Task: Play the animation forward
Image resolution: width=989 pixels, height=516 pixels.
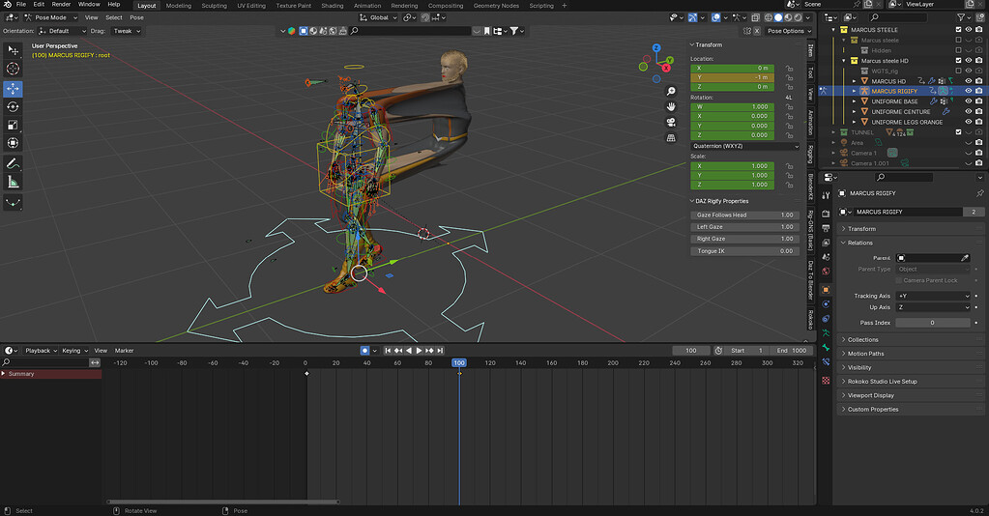Action: 419,350
